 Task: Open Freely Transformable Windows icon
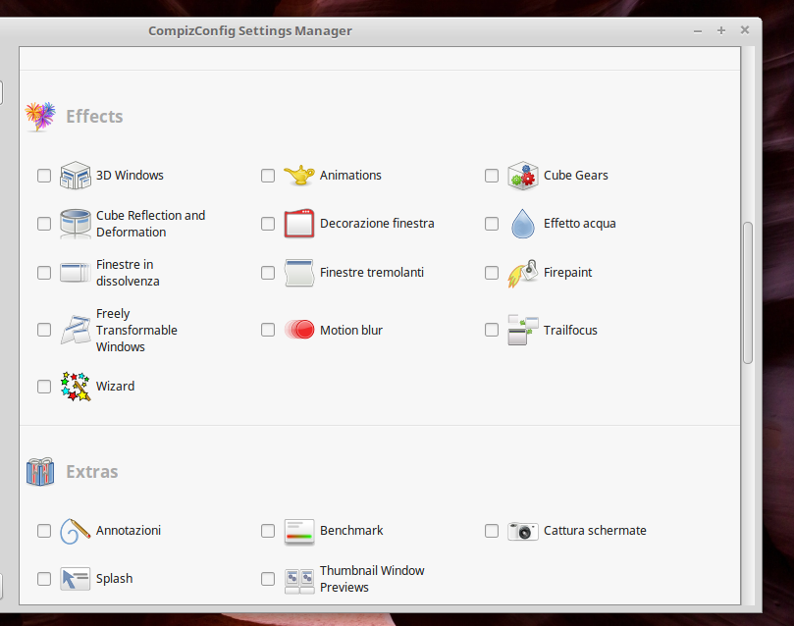pos(76,330)
